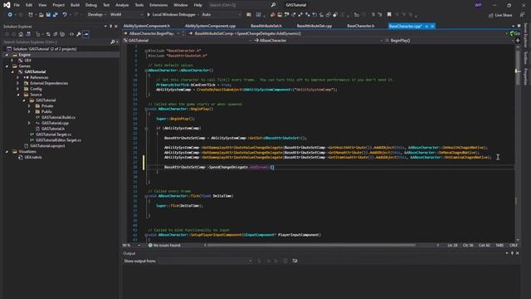
Task: Switch to the BaseCharacter.h tab
Action: pyautogui.click(x=361, y=26)
